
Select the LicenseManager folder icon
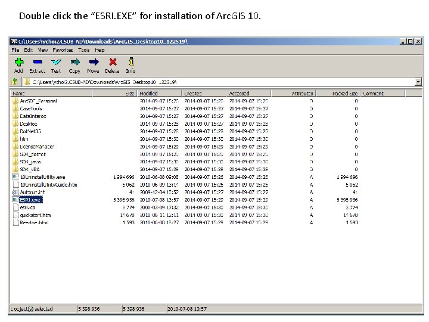pyautogui.click(x=15, y=147)
